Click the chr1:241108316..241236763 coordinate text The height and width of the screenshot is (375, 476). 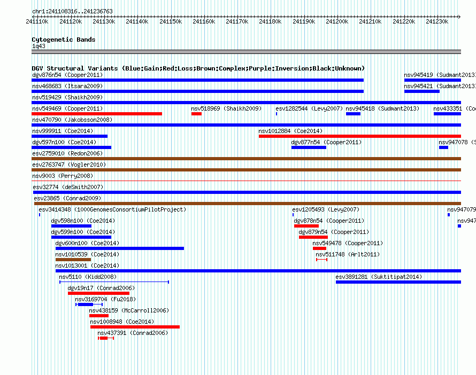coord(72,11)
